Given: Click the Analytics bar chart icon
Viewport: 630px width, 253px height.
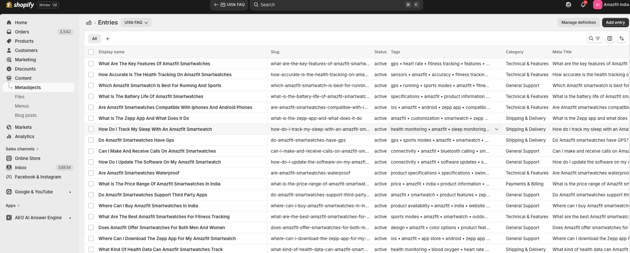Looking at the screenshot, I should (x=9, y=136).
